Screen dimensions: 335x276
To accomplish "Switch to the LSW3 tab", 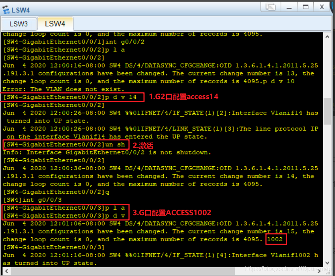I will (x=19, y=24).
